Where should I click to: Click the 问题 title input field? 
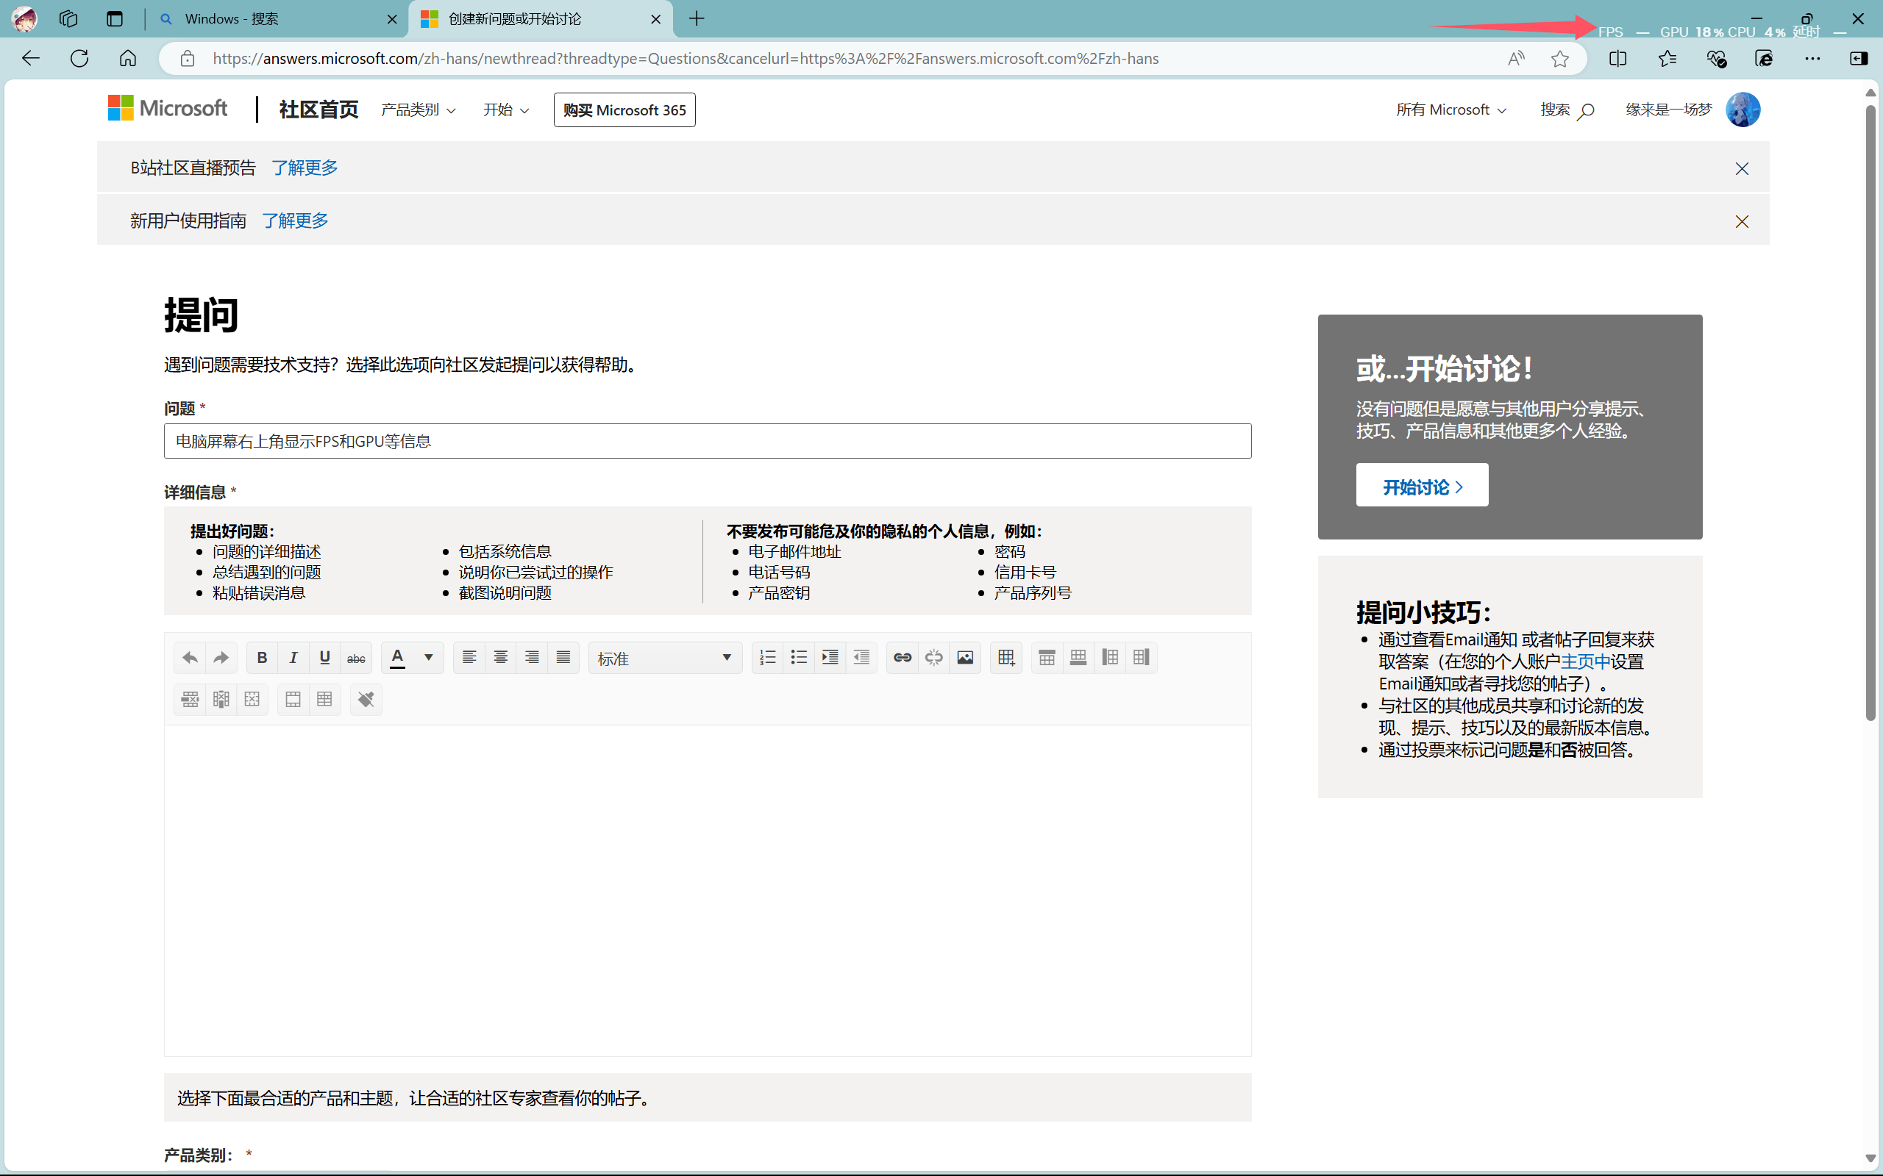[x=707, y=441]
